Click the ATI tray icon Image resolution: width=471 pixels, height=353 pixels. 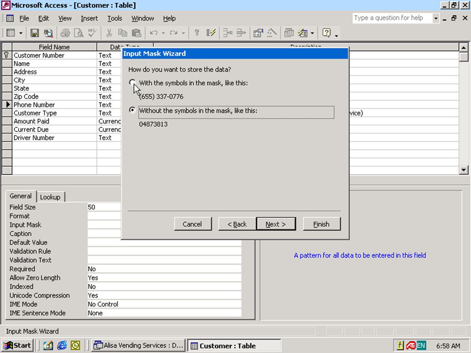(411, 346)
